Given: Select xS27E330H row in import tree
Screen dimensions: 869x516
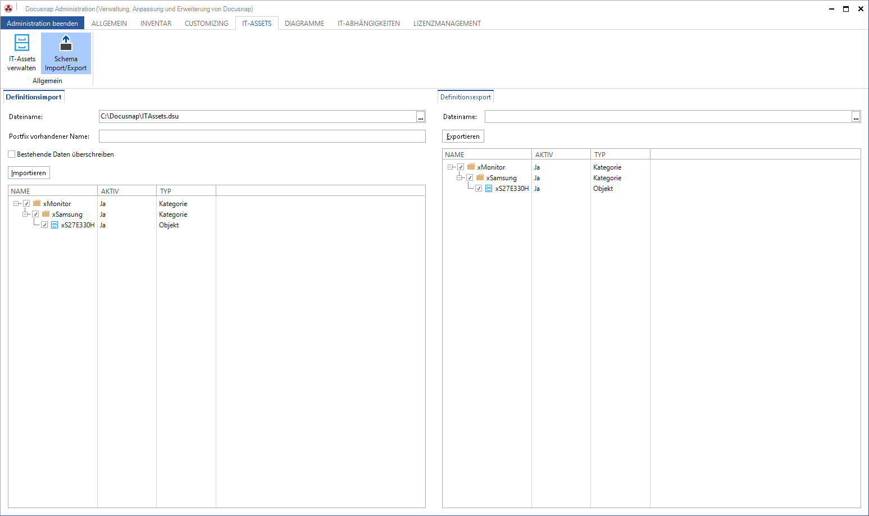Looking at the screenshot, I should click(78, 225).
